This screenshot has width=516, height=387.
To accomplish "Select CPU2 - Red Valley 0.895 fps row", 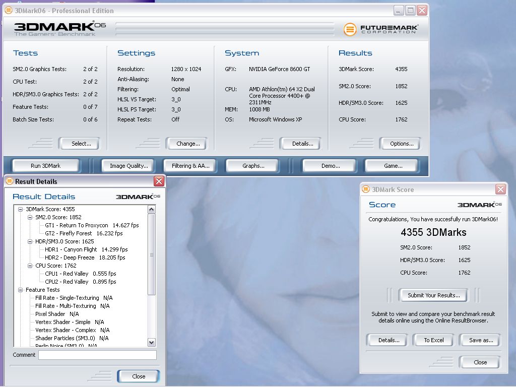I will click(80, 282).
